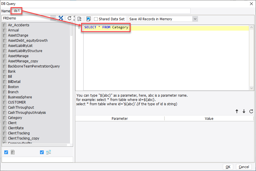Refresh parameters with the circular arrow icon
This screenshot has height=171, width=256.
pyautogui.click(x=251, y=111)
